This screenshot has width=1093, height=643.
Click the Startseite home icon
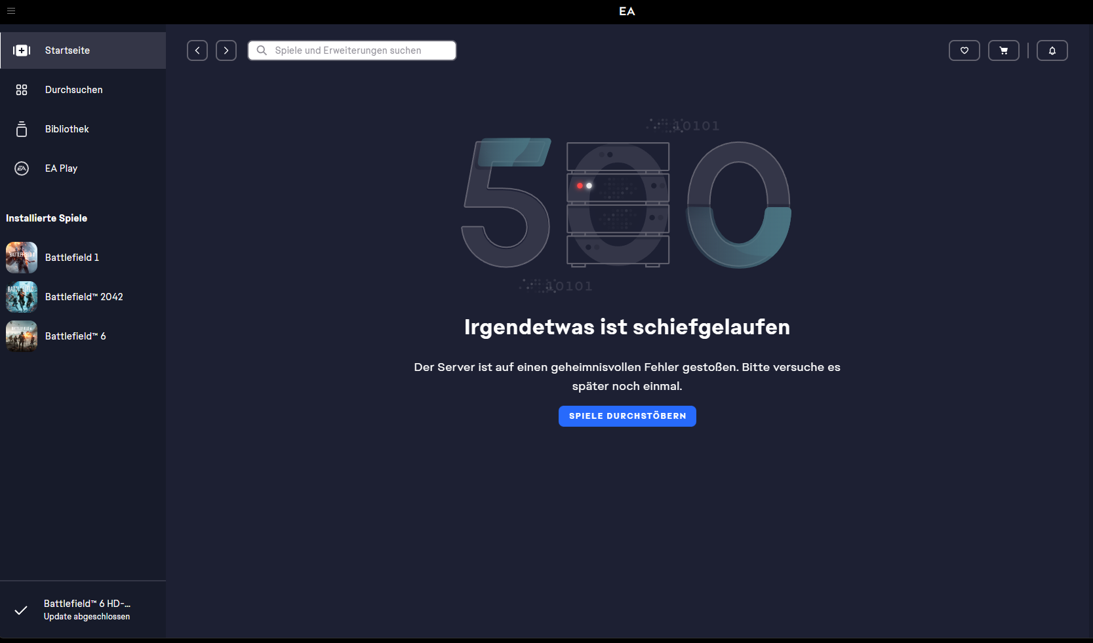pos(22,50)
